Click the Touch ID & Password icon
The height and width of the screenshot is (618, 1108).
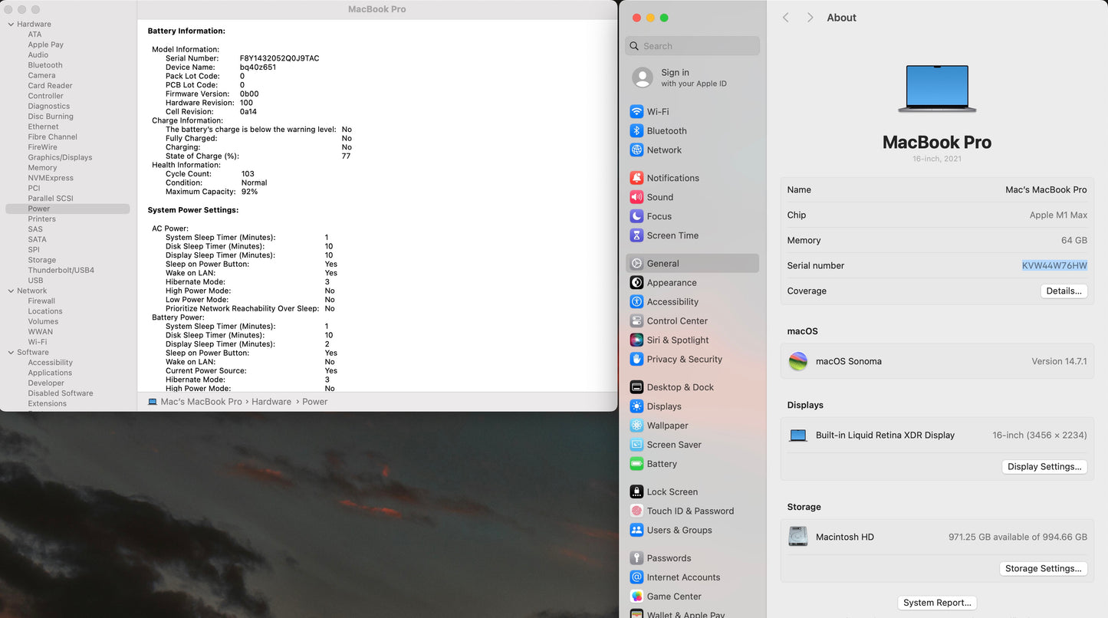pos(636,511)
